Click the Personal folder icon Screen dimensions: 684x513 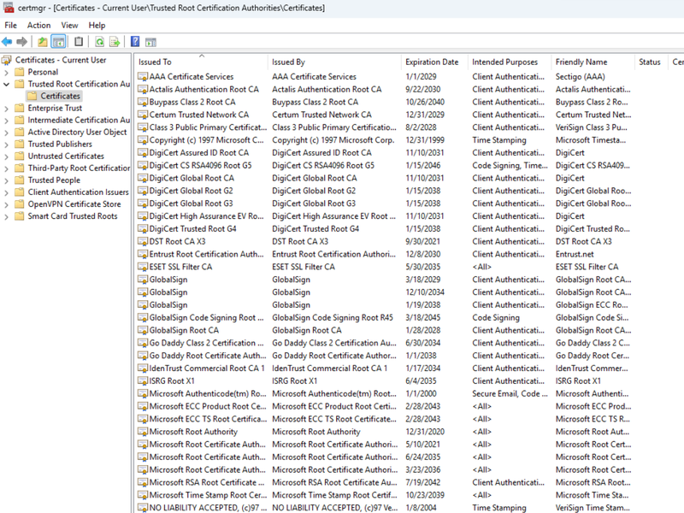[19, 72]
